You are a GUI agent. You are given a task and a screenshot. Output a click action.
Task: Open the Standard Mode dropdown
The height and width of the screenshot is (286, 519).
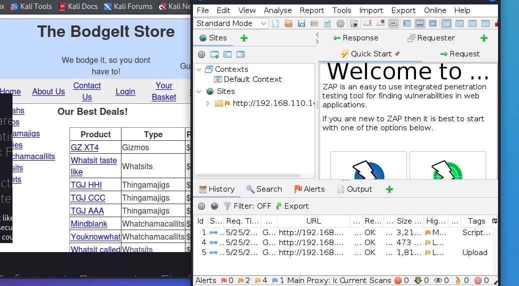coord(231,23)
